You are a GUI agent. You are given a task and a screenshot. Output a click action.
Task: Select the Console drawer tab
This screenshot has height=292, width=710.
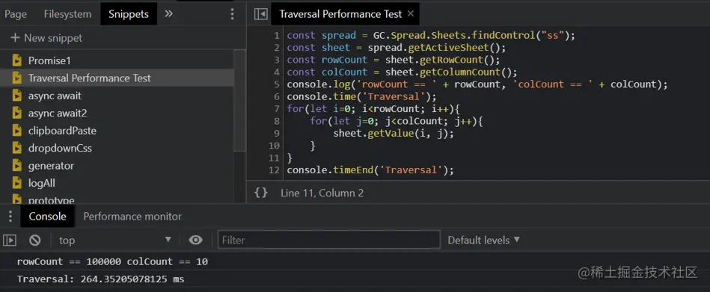pos(48,217)
